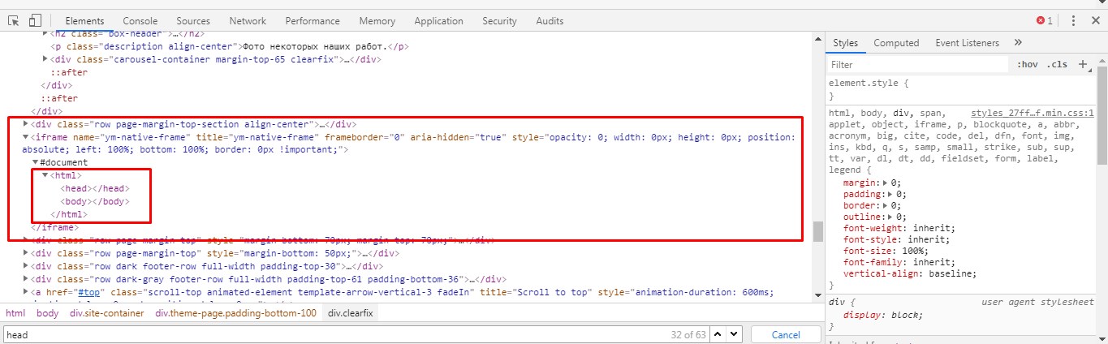The height and width of the screenshot is (344, 1108).
Task: Toggle the .cls element classes panel
Action: pyautogui.click(x=1057, y=64)
